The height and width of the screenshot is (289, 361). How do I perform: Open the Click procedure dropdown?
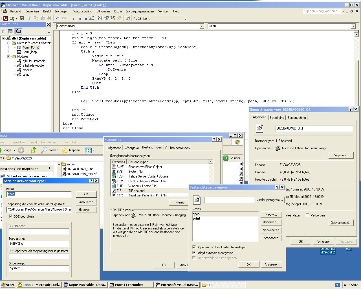[353, 26]
